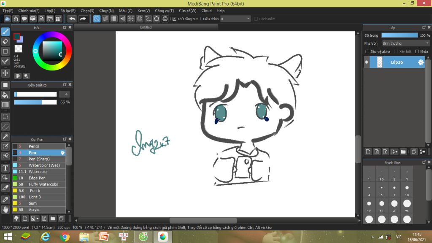Screen dimensions: 432x243
Task: Open Chỉnh sửa(E) menu
Action: [29, 11]
